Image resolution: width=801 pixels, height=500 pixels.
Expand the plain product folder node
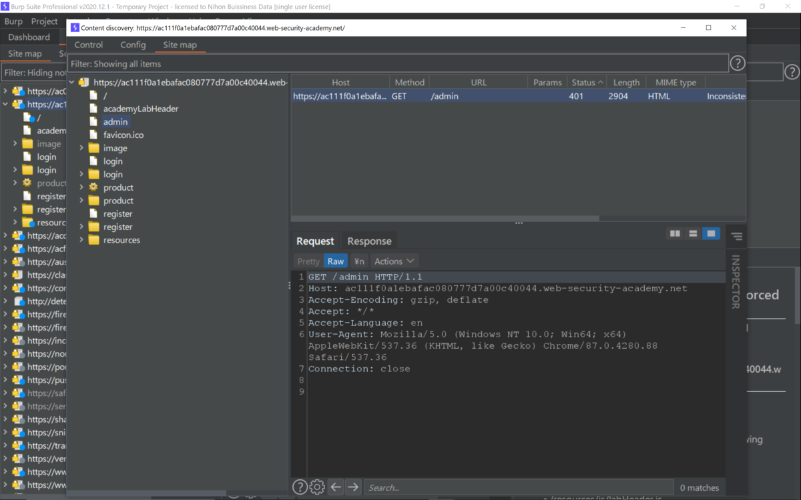[81, 201]
